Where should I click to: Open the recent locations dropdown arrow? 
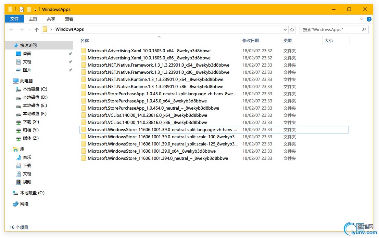tap(29, 30)
